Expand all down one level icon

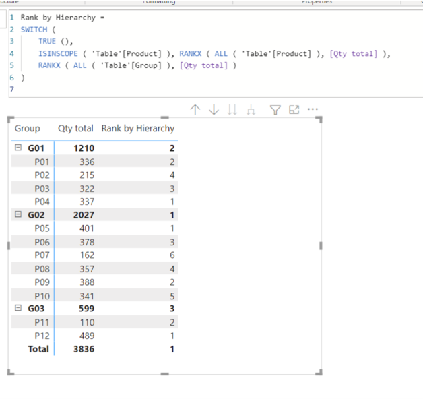tap(251, 110)
